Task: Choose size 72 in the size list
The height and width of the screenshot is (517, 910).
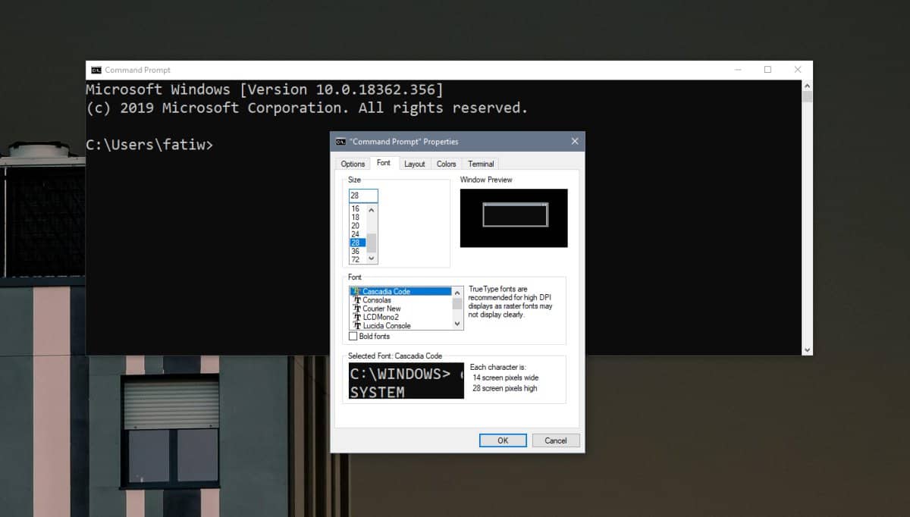Action: [358, 259]
